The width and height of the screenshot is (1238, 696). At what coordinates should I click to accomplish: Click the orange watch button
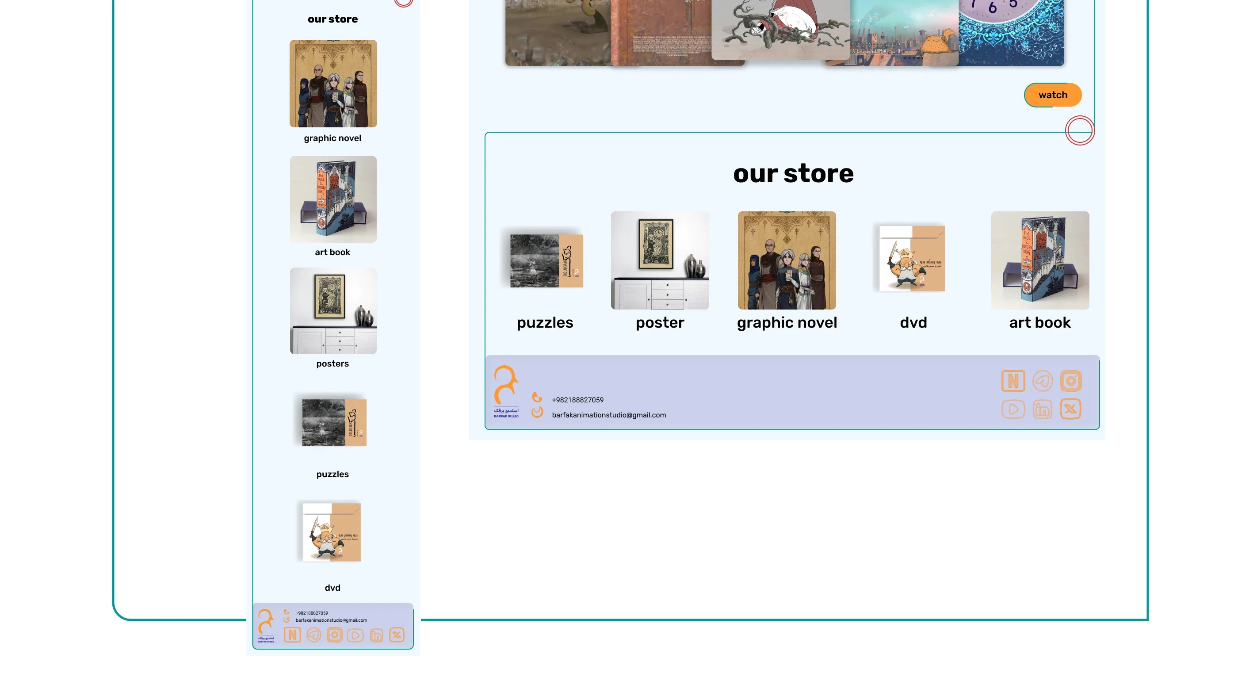point(1052,95)
